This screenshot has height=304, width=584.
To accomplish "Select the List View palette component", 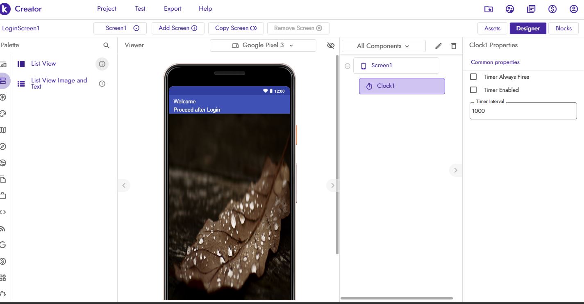I will [x=43, y=64].
